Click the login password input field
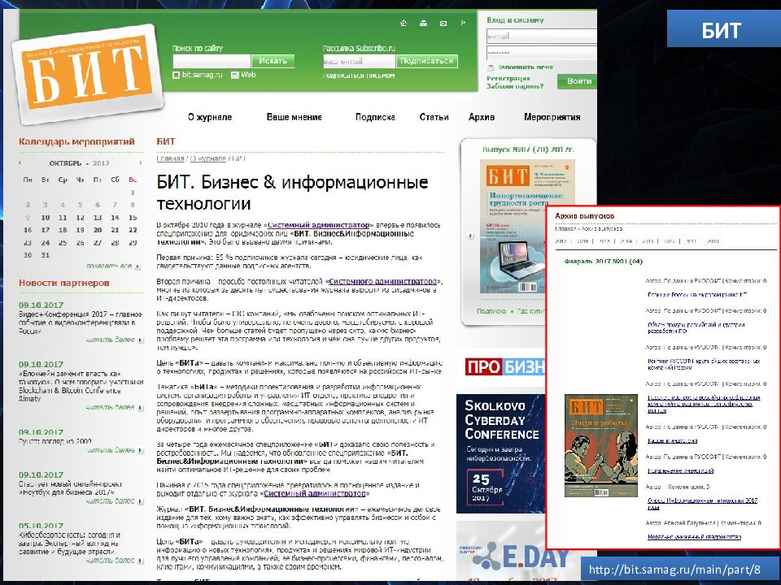The height and width of the screenshot is (585, 781). pos(542,53)
